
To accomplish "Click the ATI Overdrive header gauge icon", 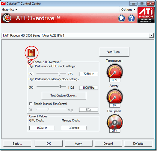I will tap(7, 18).
